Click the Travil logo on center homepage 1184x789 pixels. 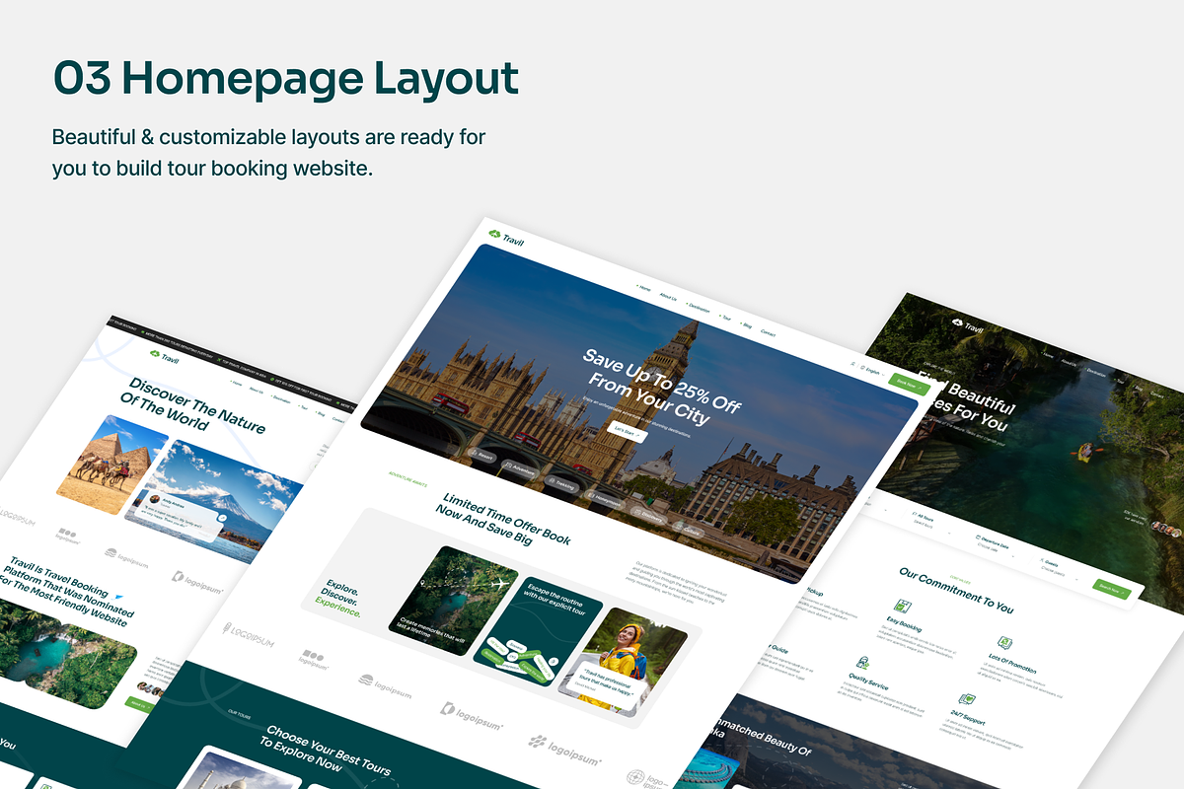tap(506, 238)
